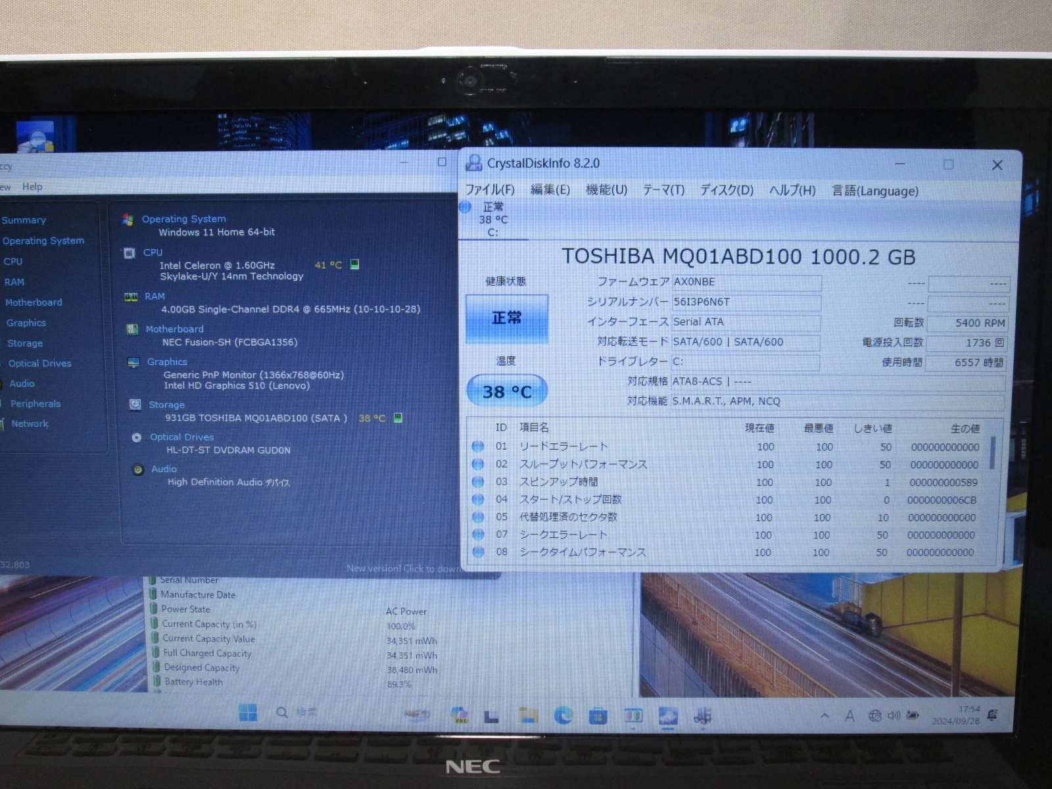Screen dimensions: 1052x789
Task: Click the Windows flag icon beside Operating System
Action: pyautogui.click(x=128, y=220)
